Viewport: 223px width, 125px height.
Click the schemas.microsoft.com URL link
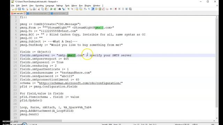[x=80, y=83]
